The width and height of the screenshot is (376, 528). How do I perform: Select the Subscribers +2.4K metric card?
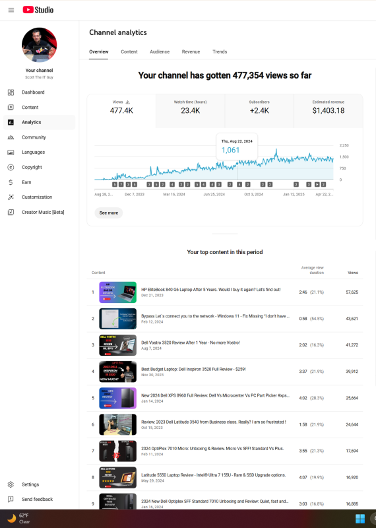(259, 111)
